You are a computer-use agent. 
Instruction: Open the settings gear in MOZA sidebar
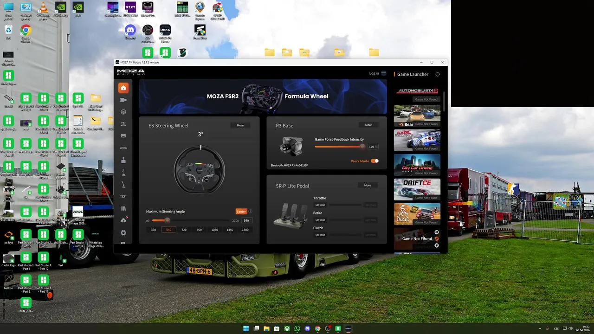coord(123,233)
